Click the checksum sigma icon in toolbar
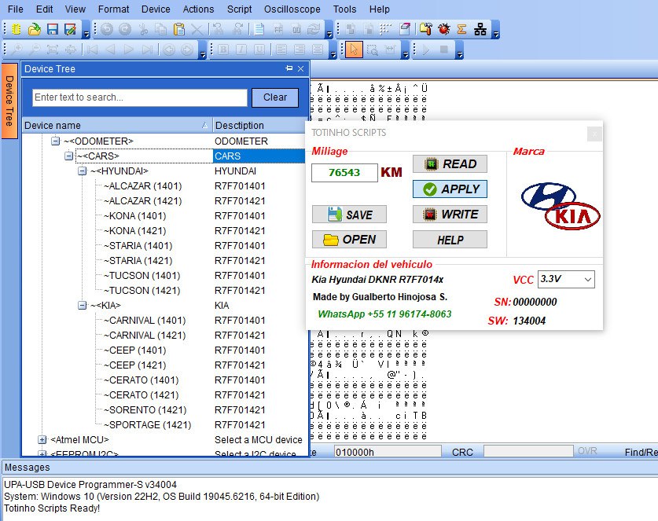Screen dimensions: 658x521 click(462, 30)
